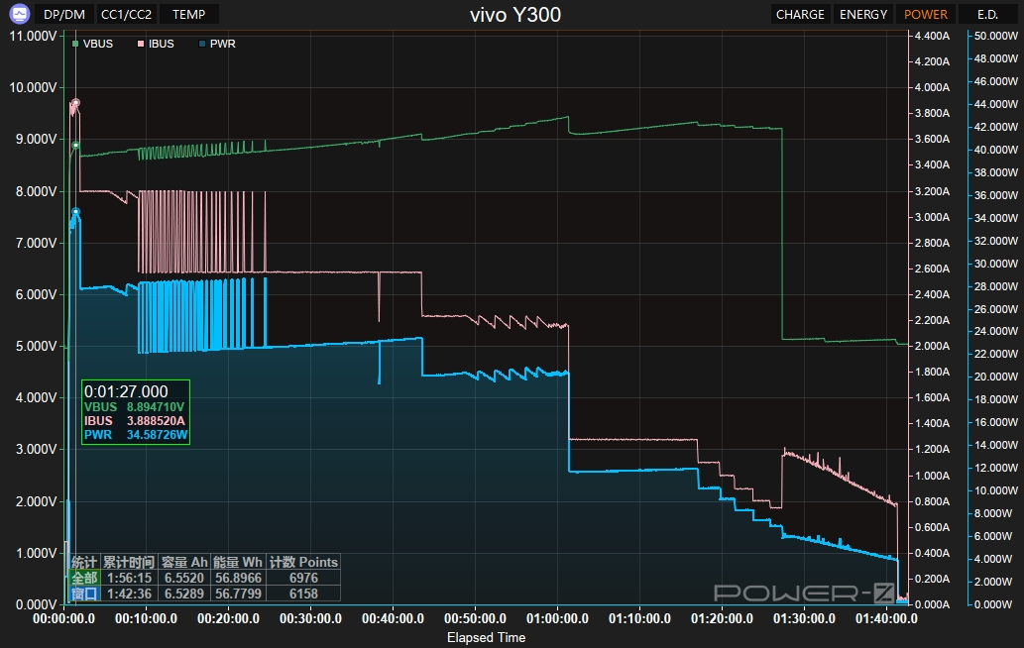Viewport: 1024px width, 648px height.
Task: Select the pink IBUS cursor marker dot
Action: click(75, 102)
